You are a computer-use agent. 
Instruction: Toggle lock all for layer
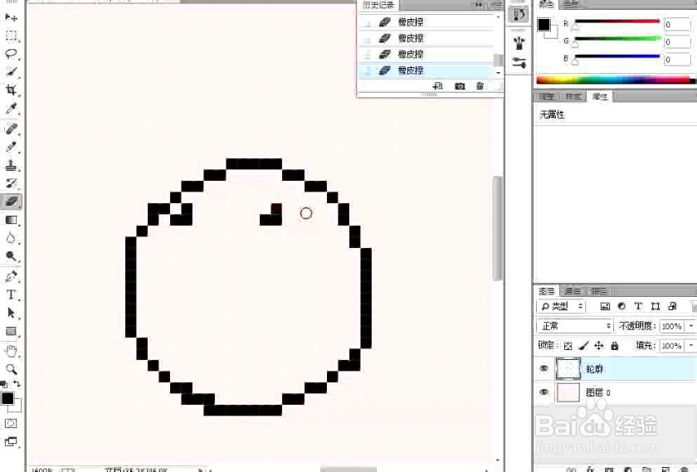614,346
